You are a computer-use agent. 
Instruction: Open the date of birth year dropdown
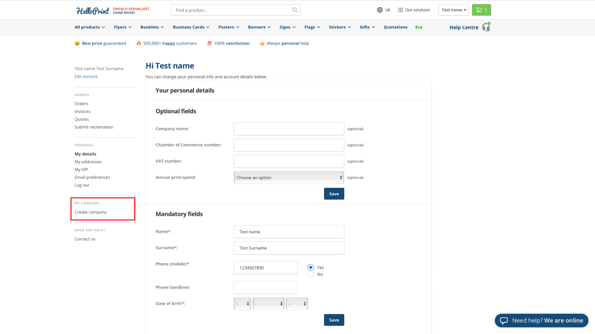(x=297, y=304)
